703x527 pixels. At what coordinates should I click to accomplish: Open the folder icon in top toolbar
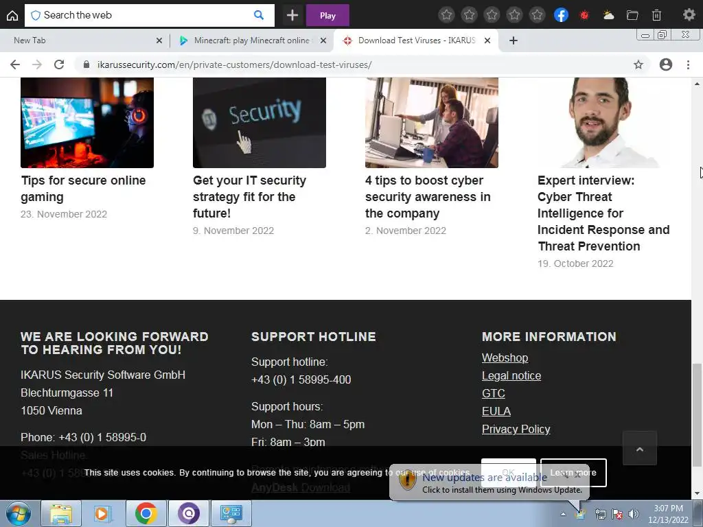click(632, 15)
